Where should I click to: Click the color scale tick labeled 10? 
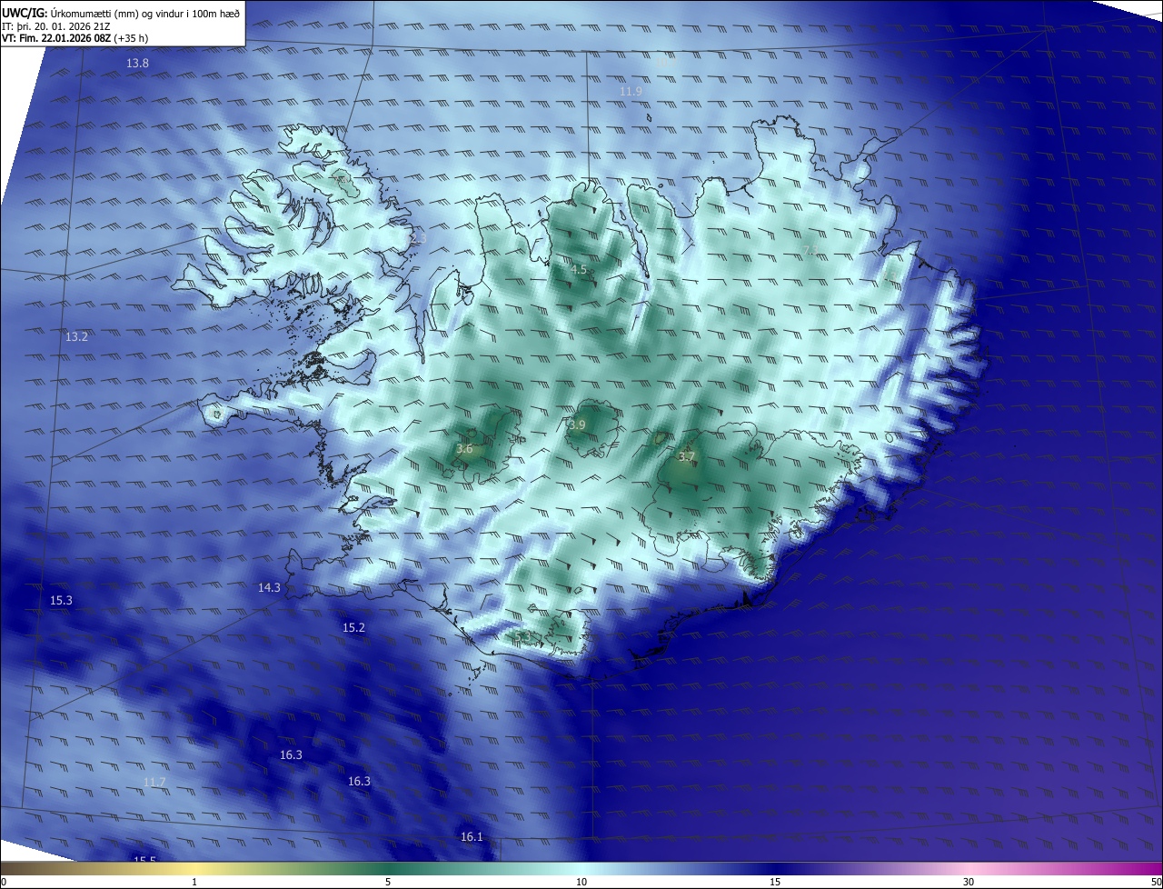click(x=581, y=882)
